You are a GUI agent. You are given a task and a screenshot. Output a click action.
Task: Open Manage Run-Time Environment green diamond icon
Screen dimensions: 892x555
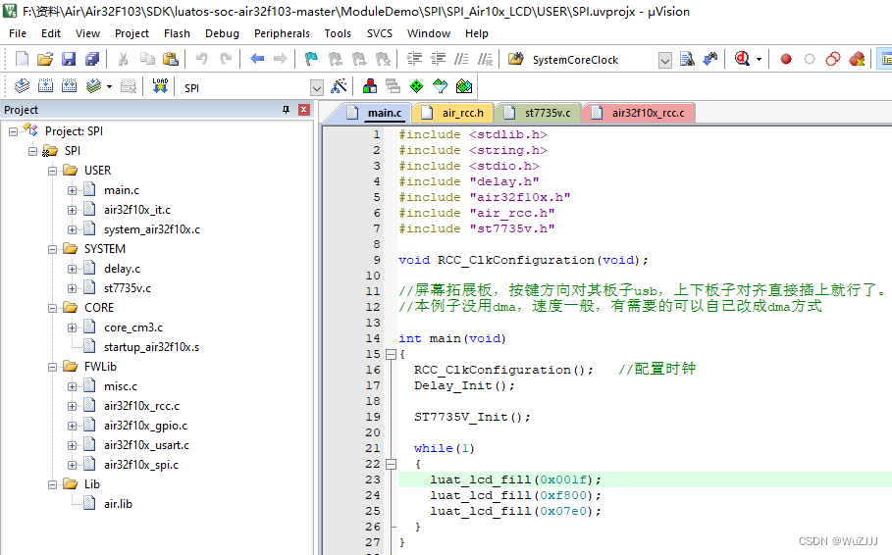(x=416, y=87)
